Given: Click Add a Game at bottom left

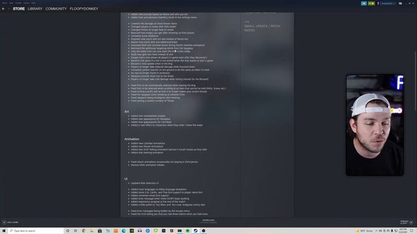Looking at the screenshot, I should click(x=10, y=222).
